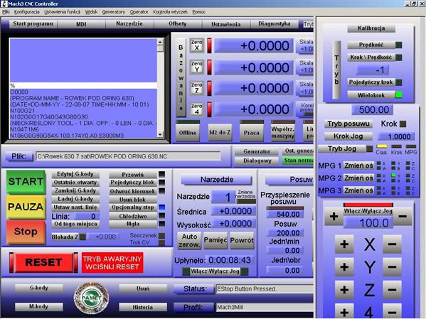The height and width of the screenshot is (319, 426).
Task: Click the Tryb Jog button
Action: 342,148
